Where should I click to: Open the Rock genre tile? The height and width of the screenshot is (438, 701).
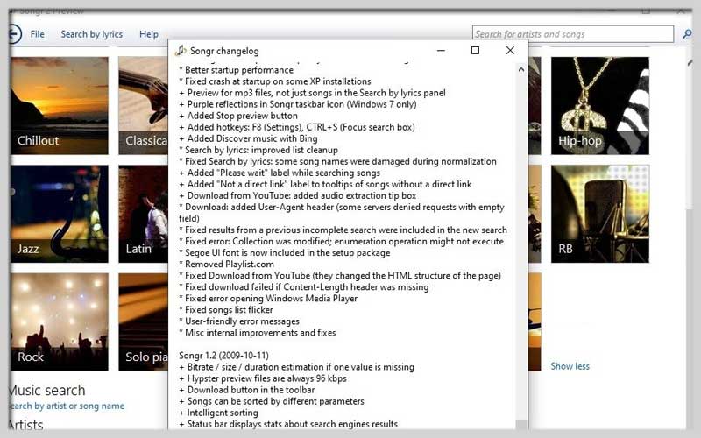pyautogui.click(x=59, y=321)
